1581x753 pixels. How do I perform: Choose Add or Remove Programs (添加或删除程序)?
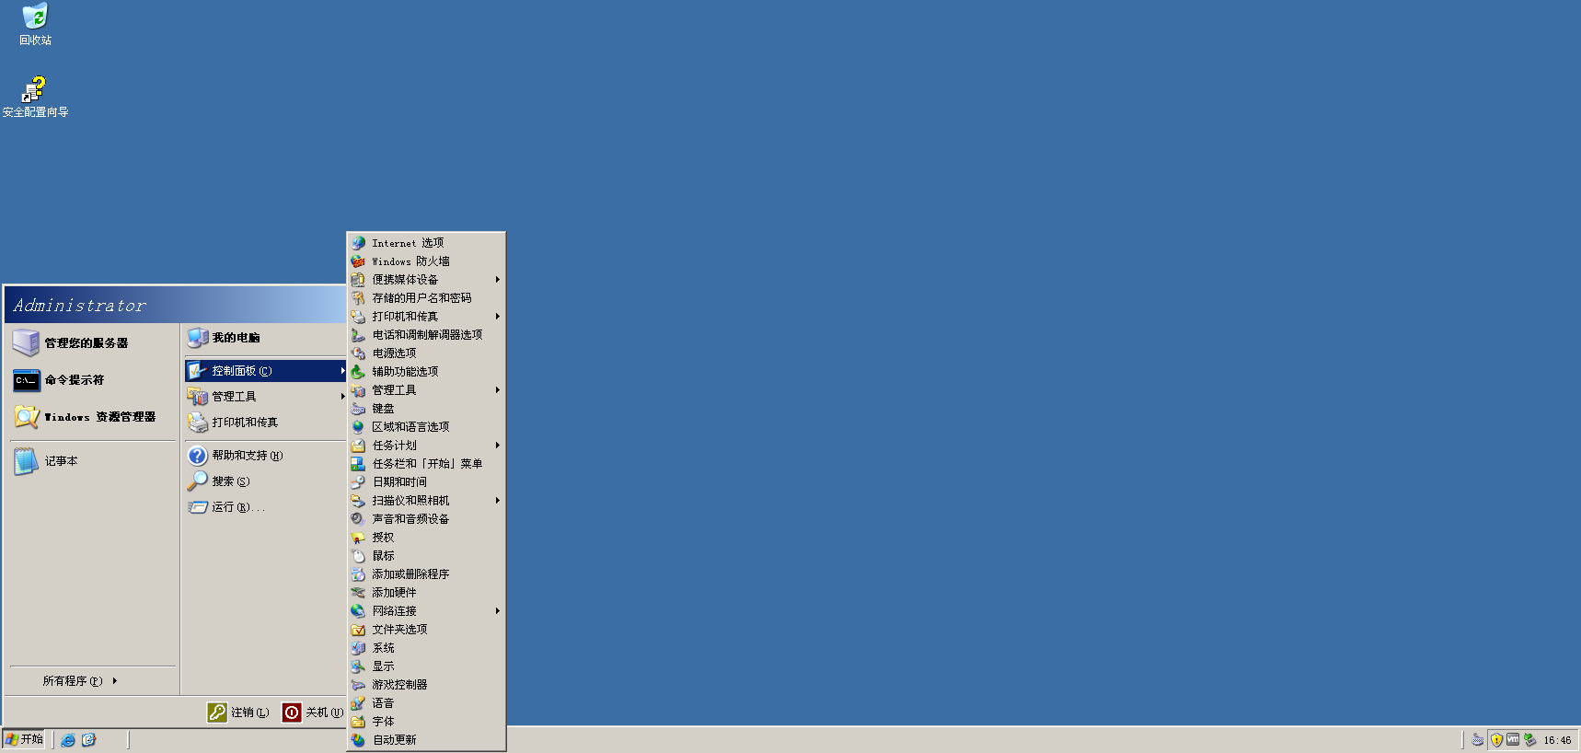coord(410,574)
